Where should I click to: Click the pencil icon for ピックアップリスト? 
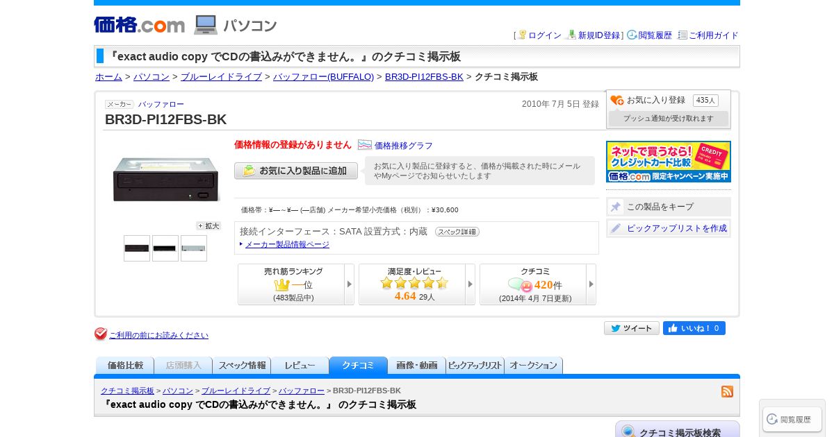[x=616, y=228]
